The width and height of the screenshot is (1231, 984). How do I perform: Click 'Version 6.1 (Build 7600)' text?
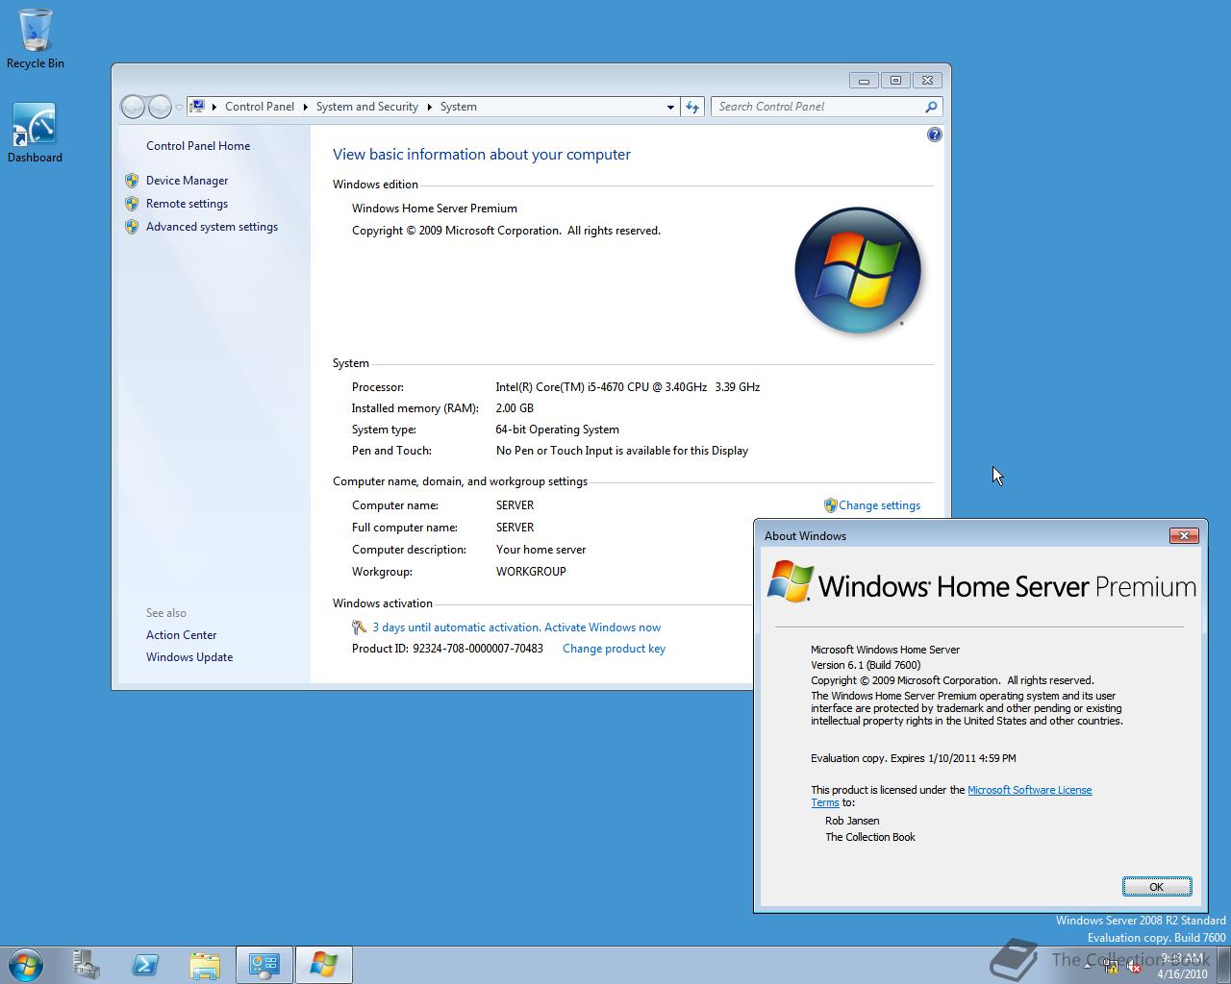pyautogui.click(x=866, y=665)
